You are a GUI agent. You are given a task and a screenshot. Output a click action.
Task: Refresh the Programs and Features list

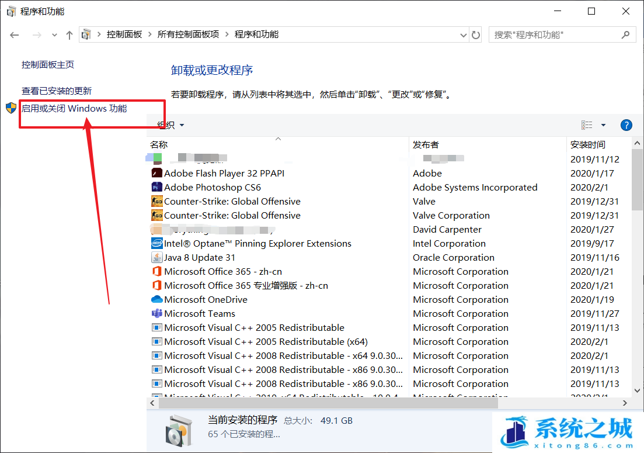[476, 35]
